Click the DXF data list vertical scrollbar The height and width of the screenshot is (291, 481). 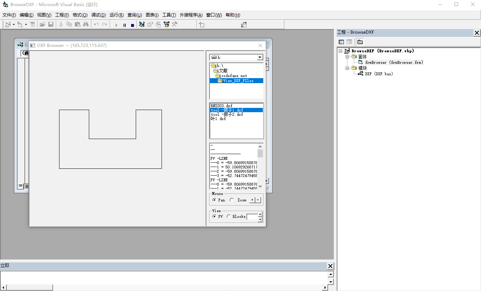pos(260,168)
